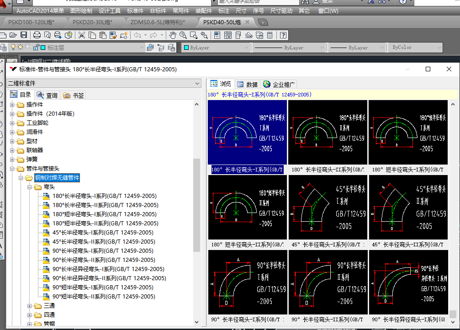Open the QuickCalc calculator icon

[270, 35]
